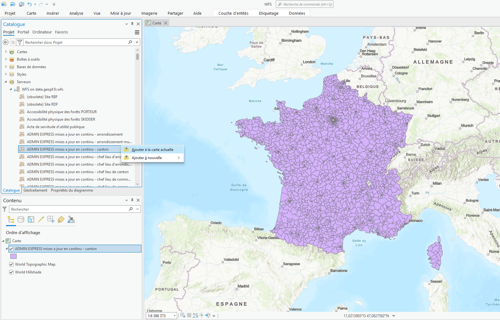This screenshot has width=500, height=320.
Task: Click the List by Snapping icon
Action: pos(51,220)
